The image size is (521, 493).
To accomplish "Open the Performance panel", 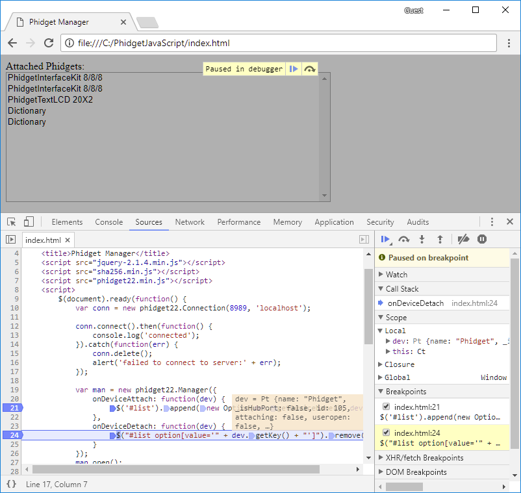I will tap(239, 222).
